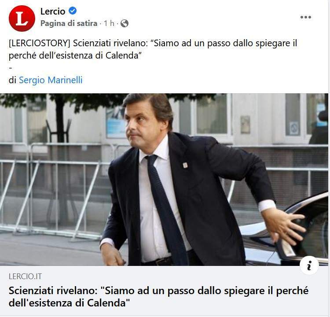The width and height of the screenshot is (330, 317).
Task: Click the lapel pin on the suit jacket
Action: [x=185, y=166]
